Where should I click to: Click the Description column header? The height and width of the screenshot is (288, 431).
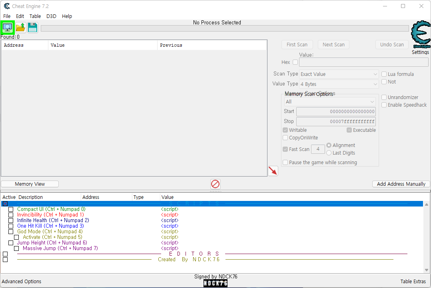pos(49,197)
